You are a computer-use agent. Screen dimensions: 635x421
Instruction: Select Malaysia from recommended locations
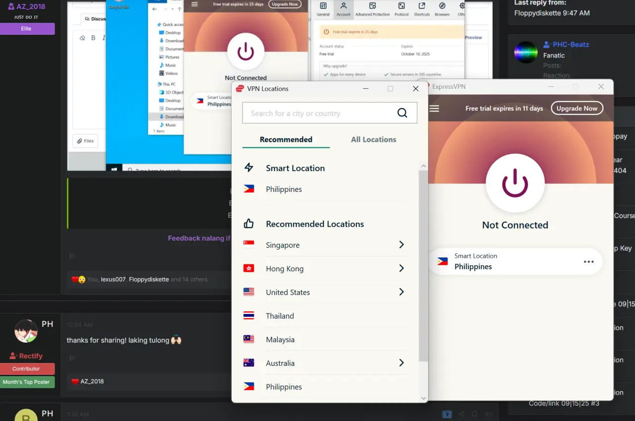point(280,340)
